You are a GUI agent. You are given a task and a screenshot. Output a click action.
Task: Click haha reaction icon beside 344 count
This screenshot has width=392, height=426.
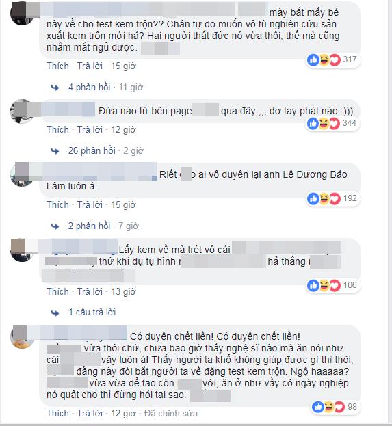324,123
